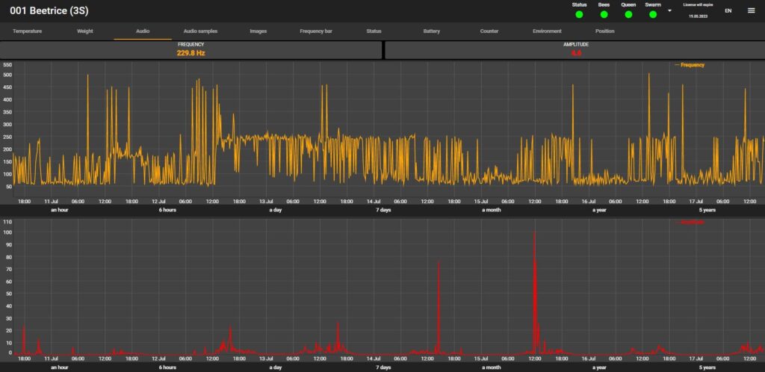Viewport: 765px width, 372px height.
Task: Set frequency chart range to a month
Action: pyautogui.click(x=492, y=210)
